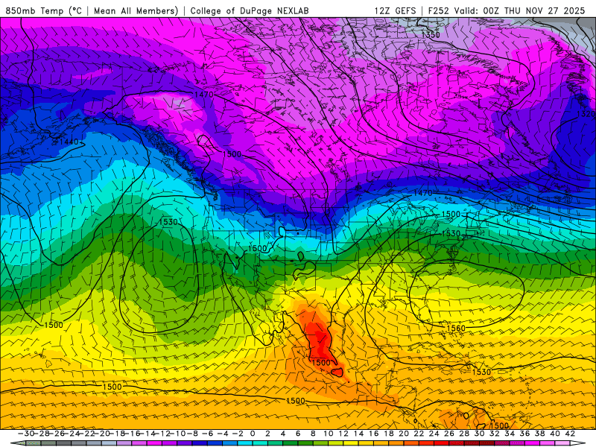Image resolution: width=596 pixels, height=447 pixels.
Task: Click the 42 colorbar scale label
Action: pos(570,434)
